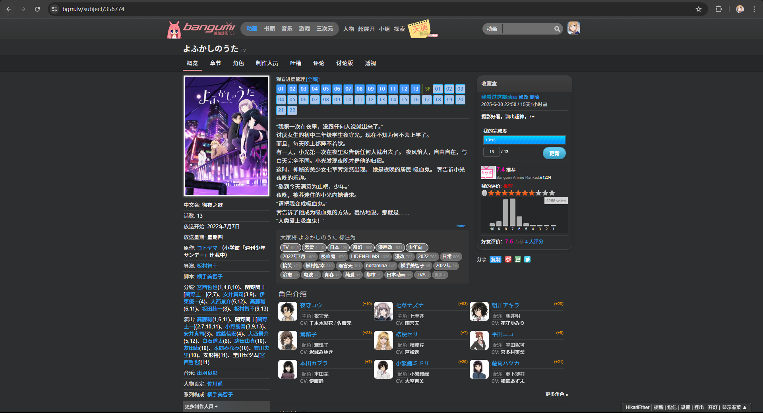
Task: Open 夜守コウ character avatar
Action: coord(288,311)
